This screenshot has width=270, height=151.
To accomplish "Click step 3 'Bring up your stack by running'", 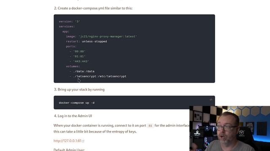I will (x=79, y=89).
